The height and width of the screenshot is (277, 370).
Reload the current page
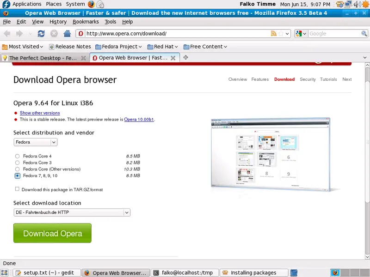[41, 34]
